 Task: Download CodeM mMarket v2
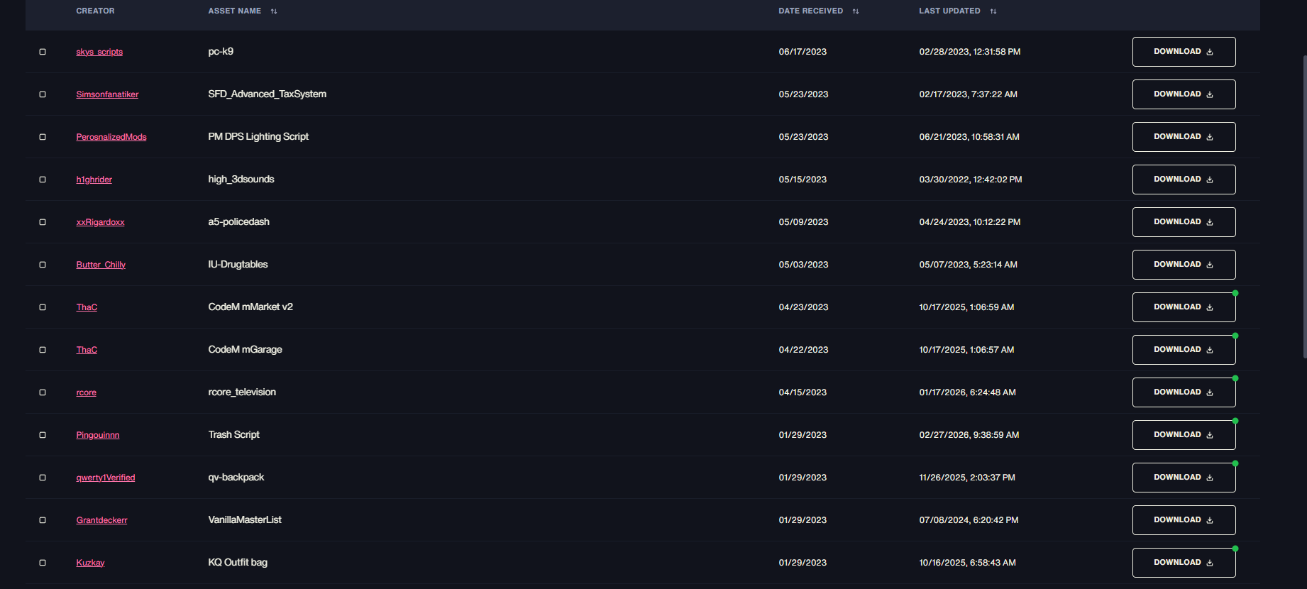coord(1184,307)
